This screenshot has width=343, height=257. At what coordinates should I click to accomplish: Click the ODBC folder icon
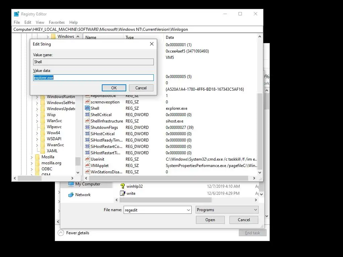(x=38, y=169)
